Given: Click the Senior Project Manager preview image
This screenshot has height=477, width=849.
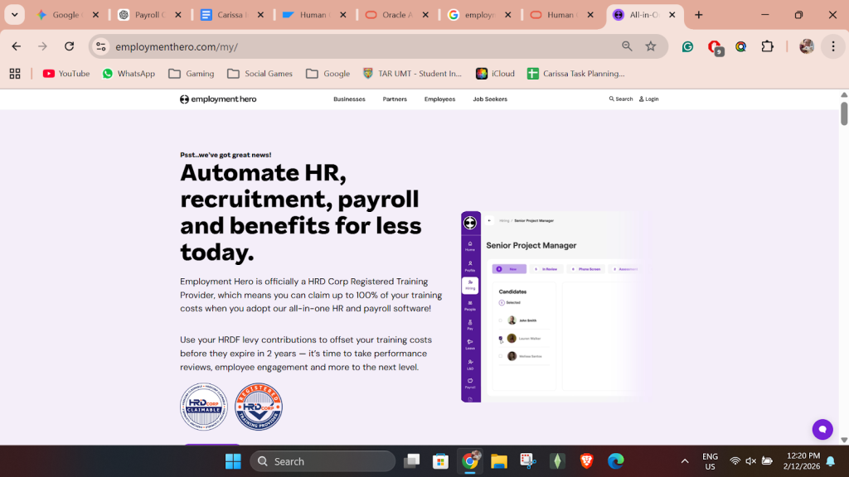Looking at the screenshot, I should point(555,306).
